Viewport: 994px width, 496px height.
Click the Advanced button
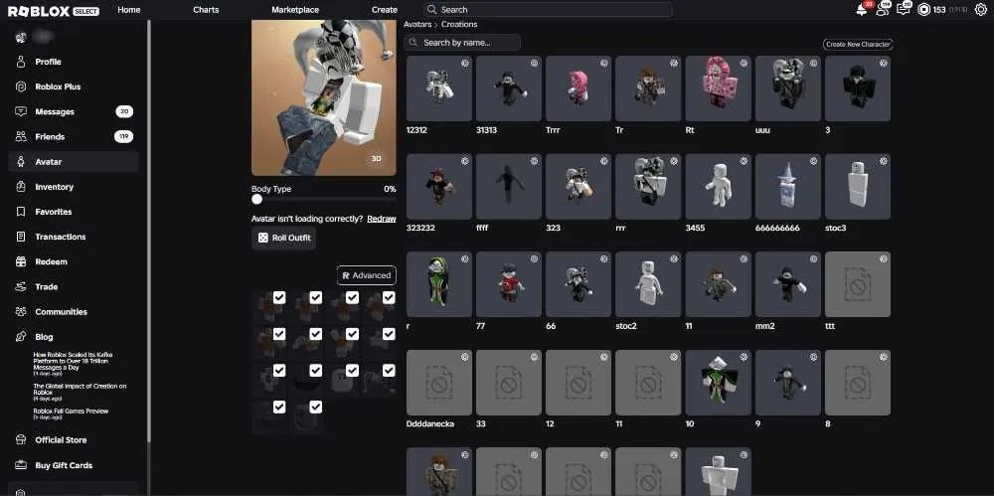[367, 275]
